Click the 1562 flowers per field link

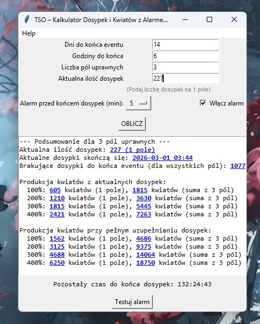pos(57,238)
